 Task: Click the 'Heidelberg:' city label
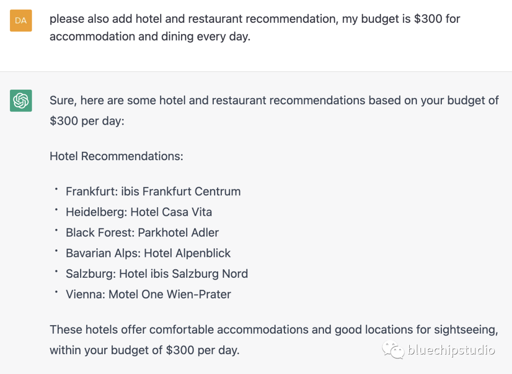tap(96, 212)
